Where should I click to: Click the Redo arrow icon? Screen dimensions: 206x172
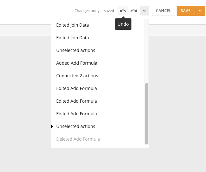coord(134,11)
